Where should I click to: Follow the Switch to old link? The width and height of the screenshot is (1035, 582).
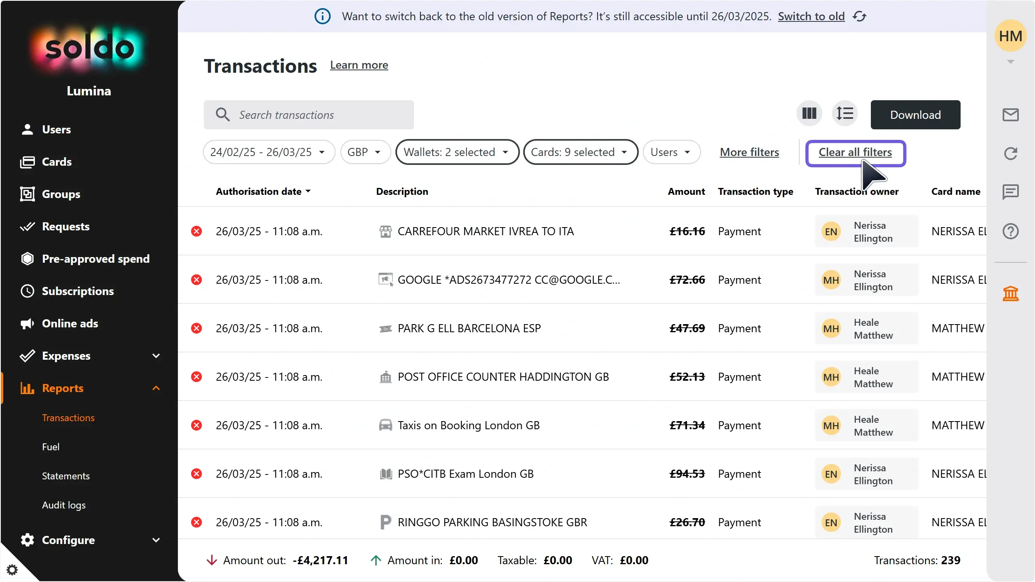click(x=811, y=16)
